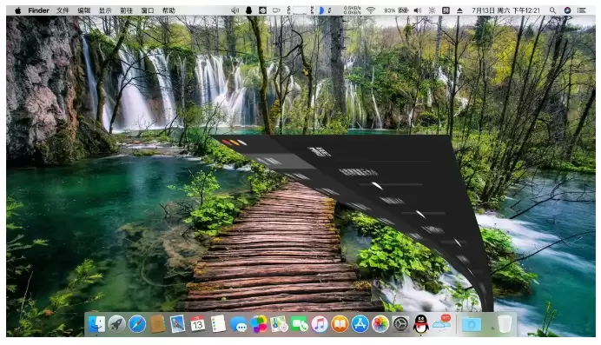Viewport: 601px width, 345px height.
Task: Open Safari compass icon in dock
Action: coord(137,324)
